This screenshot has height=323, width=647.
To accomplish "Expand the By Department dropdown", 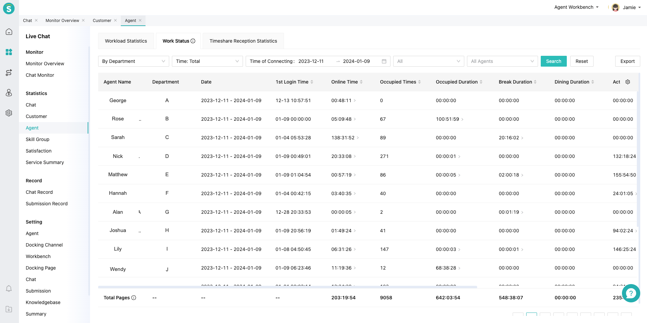I will [x=134, y=61].
